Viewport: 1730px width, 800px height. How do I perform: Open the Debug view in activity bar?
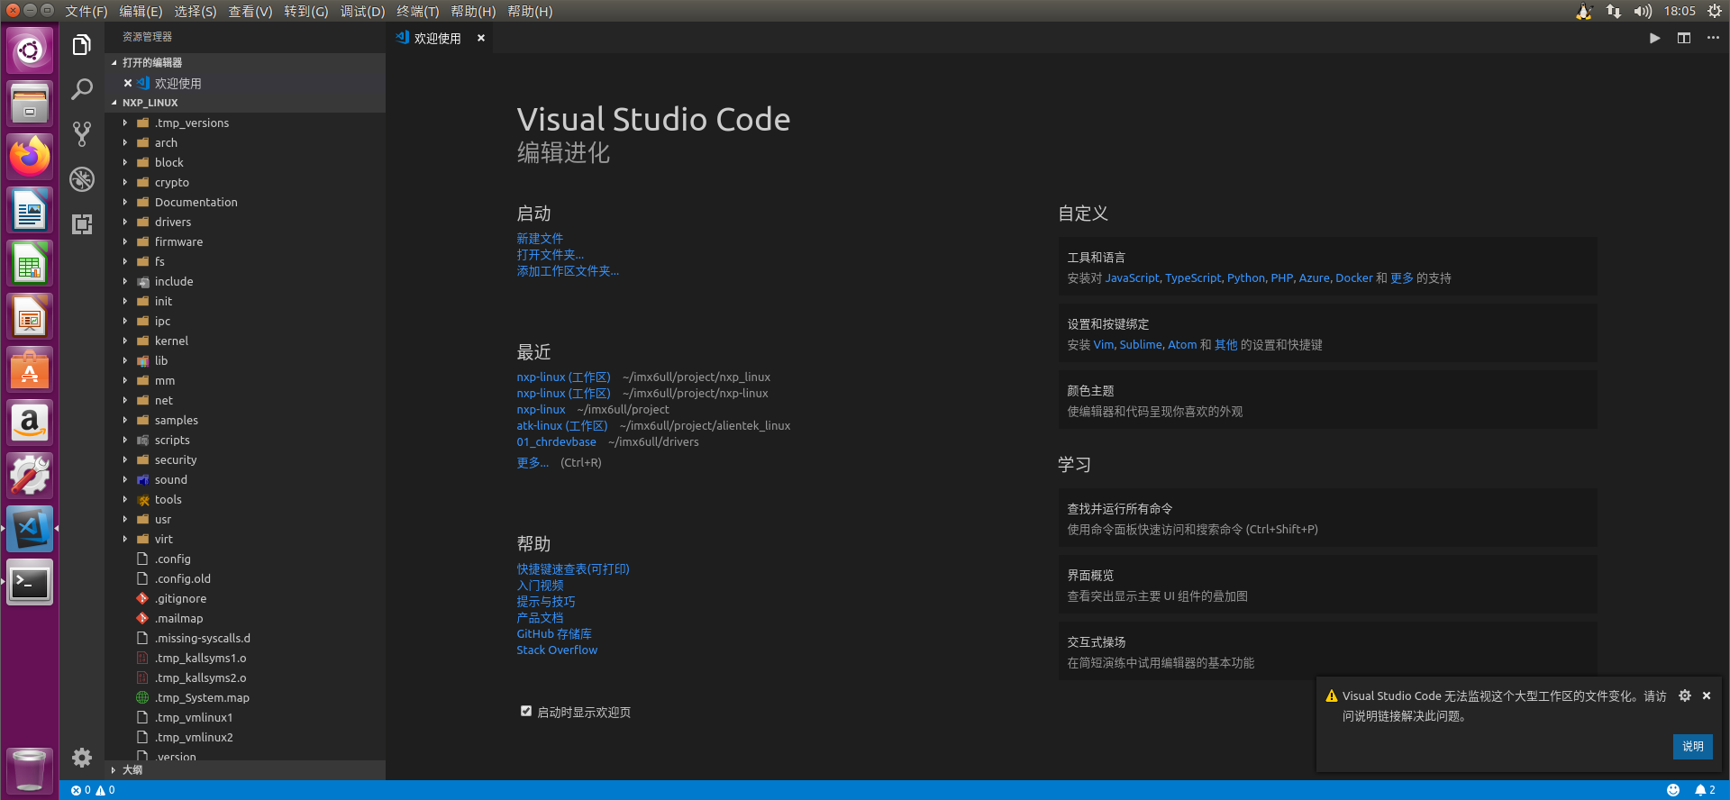point(82,179)
